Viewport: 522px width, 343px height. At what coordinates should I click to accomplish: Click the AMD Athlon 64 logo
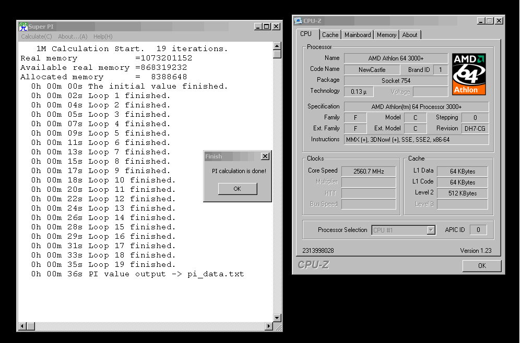[x=469, y=74]
